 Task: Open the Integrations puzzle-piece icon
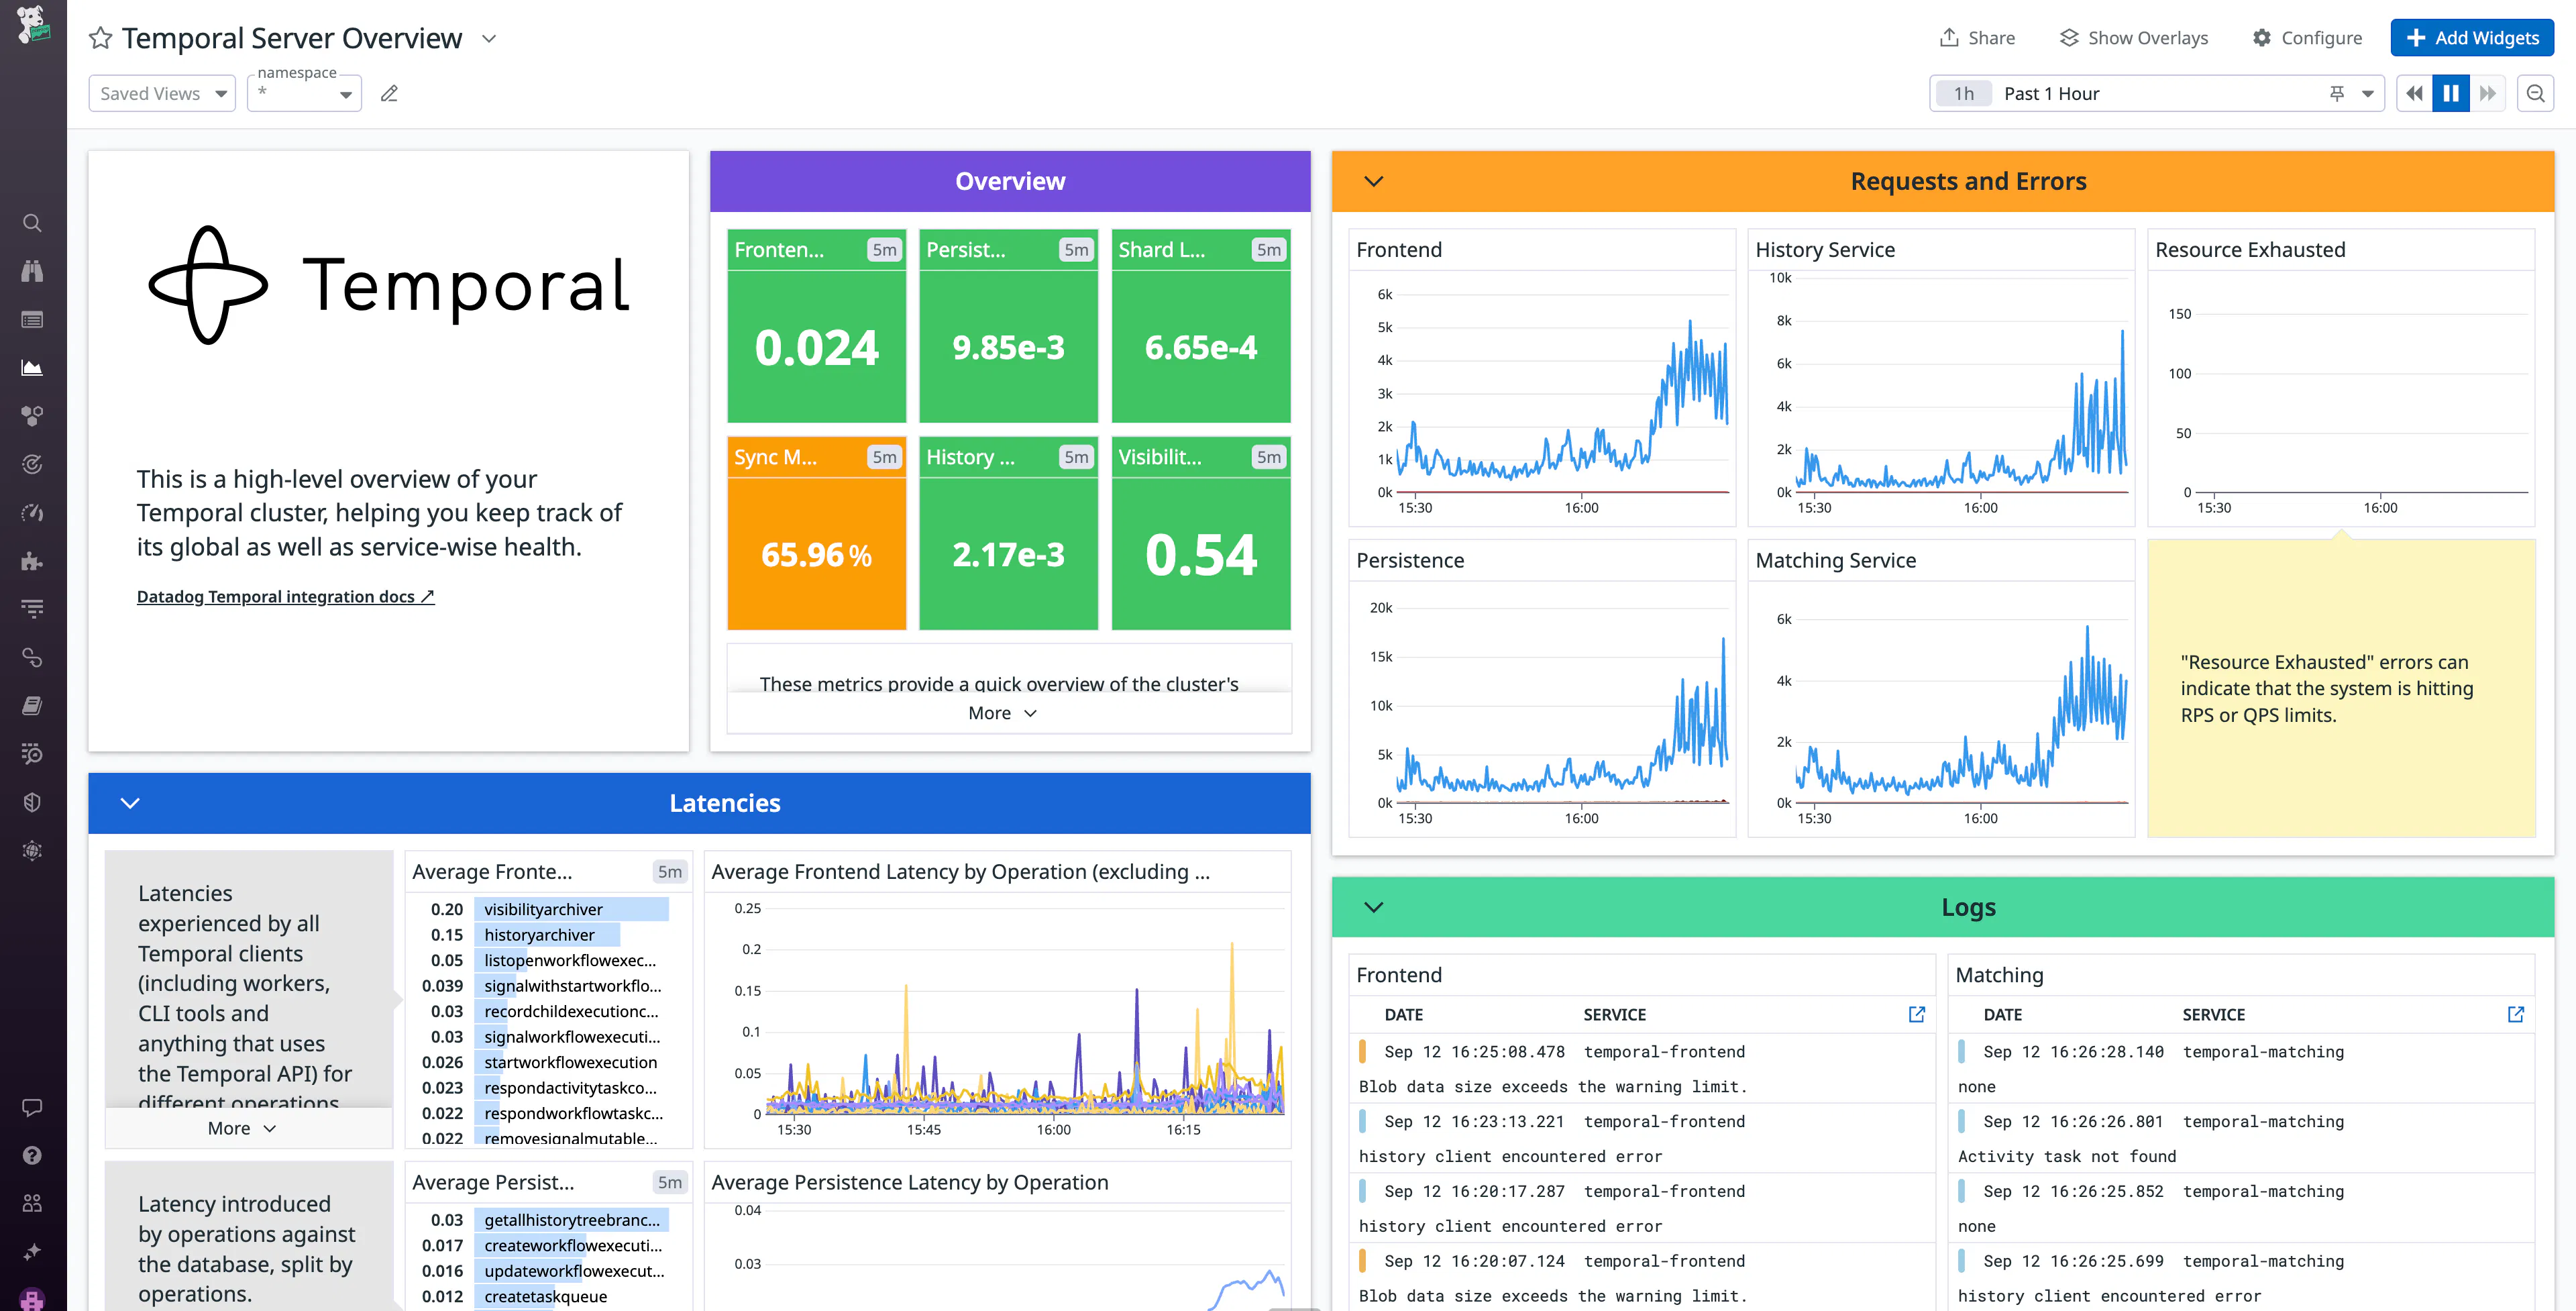click(33, 561)
